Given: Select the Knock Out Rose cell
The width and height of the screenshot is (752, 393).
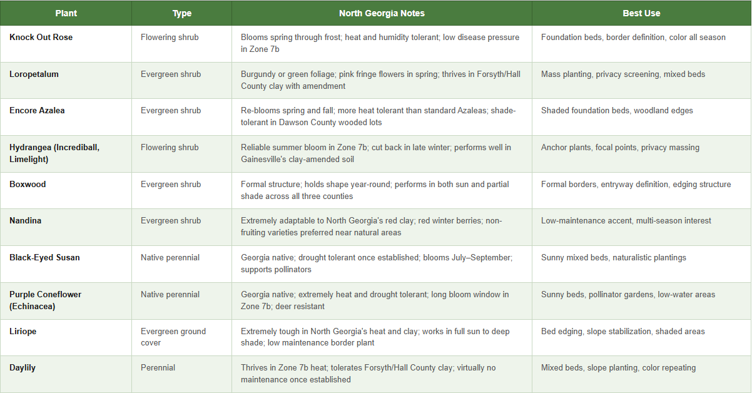Looking at the screenshot, I should point(41,38).
